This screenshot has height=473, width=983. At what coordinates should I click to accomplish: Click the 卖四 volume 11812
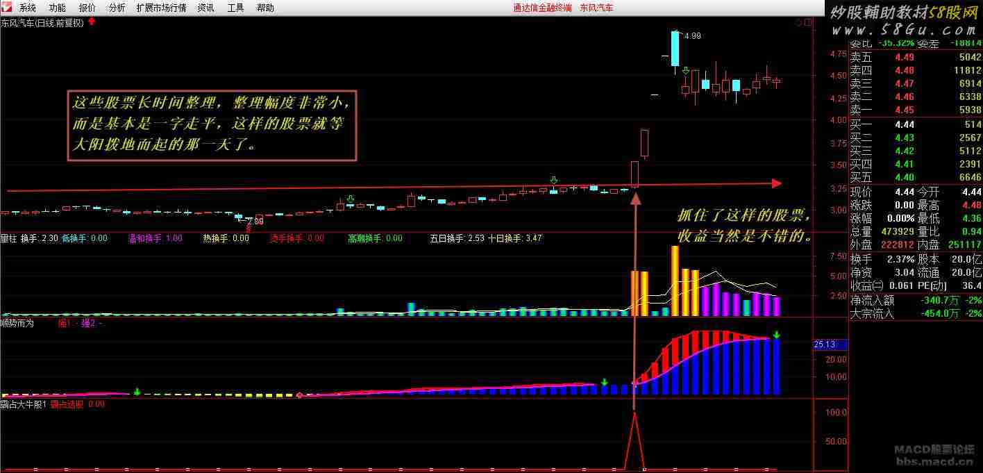[967, 70]
